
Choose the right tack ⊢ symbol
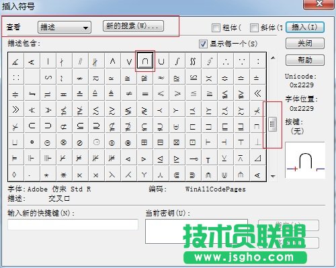click(210, 142)
